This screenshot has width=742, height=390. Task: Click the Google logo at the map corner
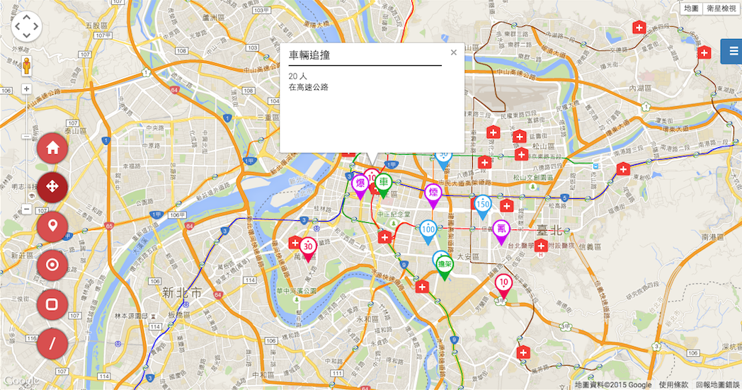coord(19,381)
